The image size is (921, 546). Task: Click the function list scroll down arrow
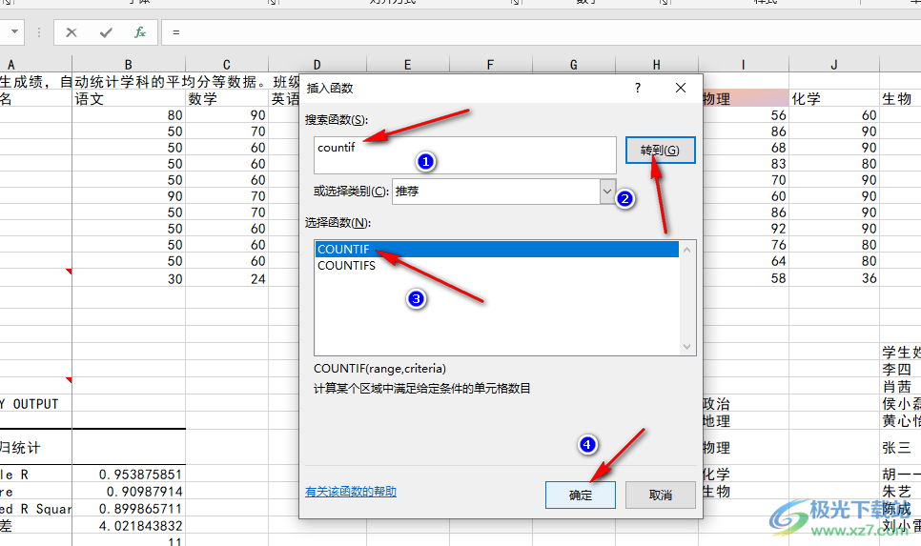pos(686,347)
